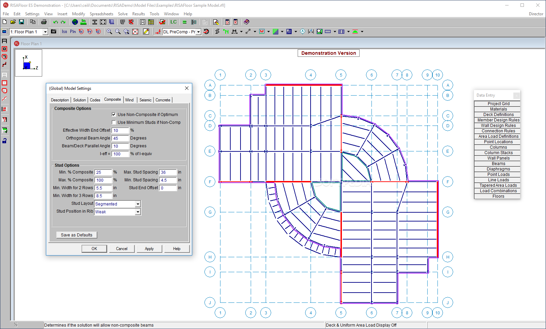Rotate view about X axis icon
546x329 pixels.
(x=81, y=31)
